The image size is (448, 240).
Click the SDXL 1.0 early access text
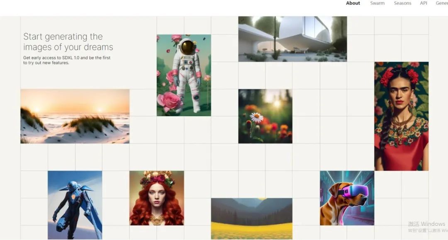(67, 60)
